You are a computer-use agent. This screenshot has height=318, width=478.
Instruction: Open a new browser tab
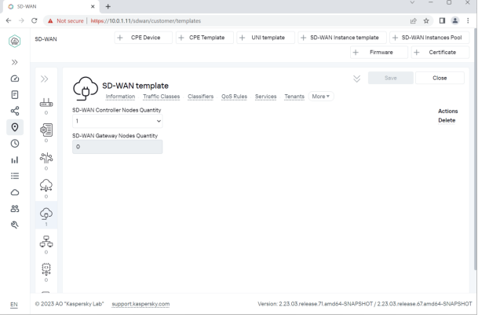click(108, 6)
